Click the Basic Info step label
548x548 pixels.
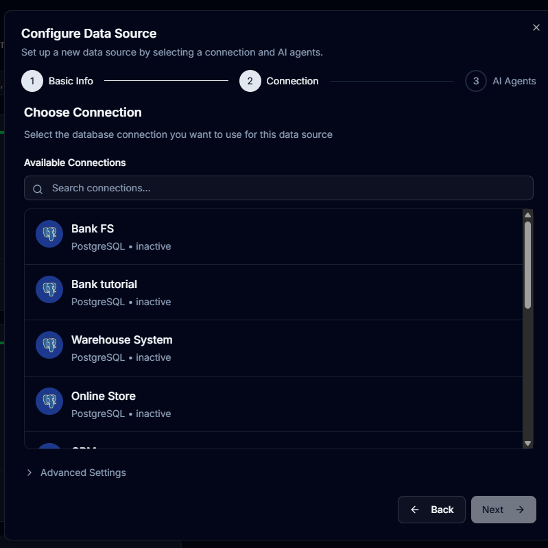[x=71, y=81]
